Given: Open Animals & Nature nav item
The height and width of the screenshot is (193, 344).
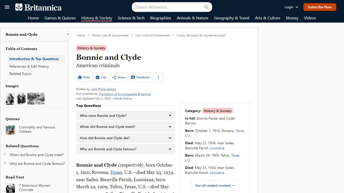Looking at the screenshot, I should click(192, 18).
